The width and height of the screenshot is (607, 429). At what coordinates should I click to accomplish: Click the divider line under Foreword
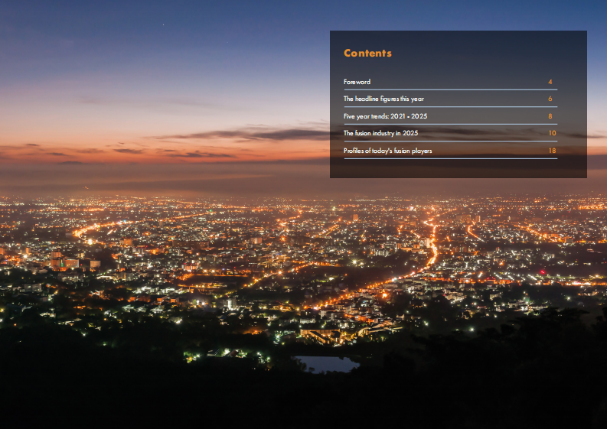(450, 89)
